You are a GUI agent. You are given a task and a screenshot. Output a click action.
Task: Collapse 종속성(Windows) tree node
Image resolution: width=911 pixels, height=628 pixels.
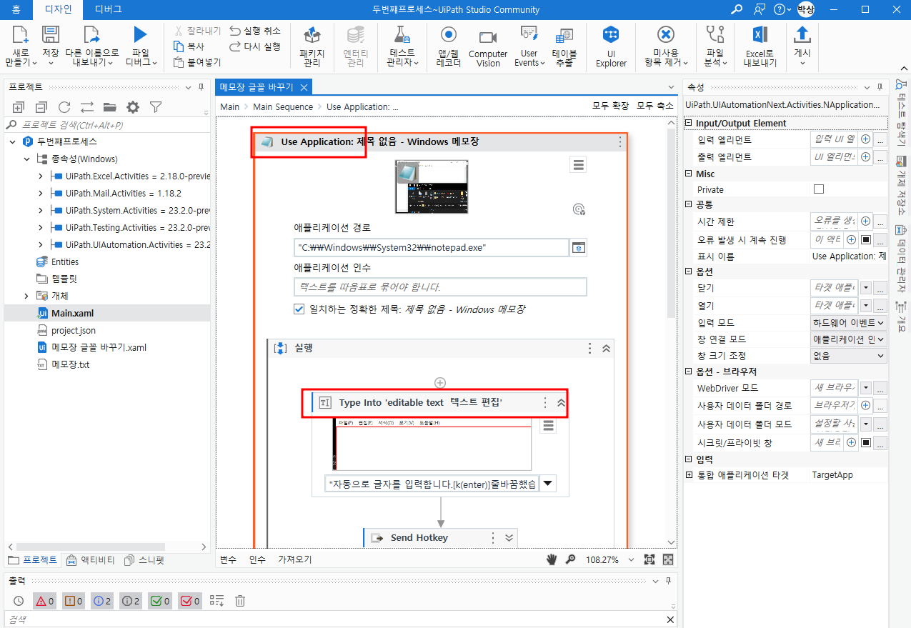pos(27,159)
